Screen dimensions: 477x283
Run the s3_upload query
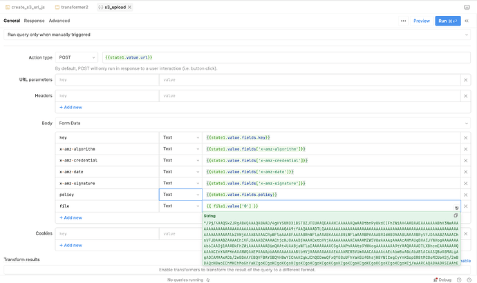pyautogui.click(x=448, y=21)
